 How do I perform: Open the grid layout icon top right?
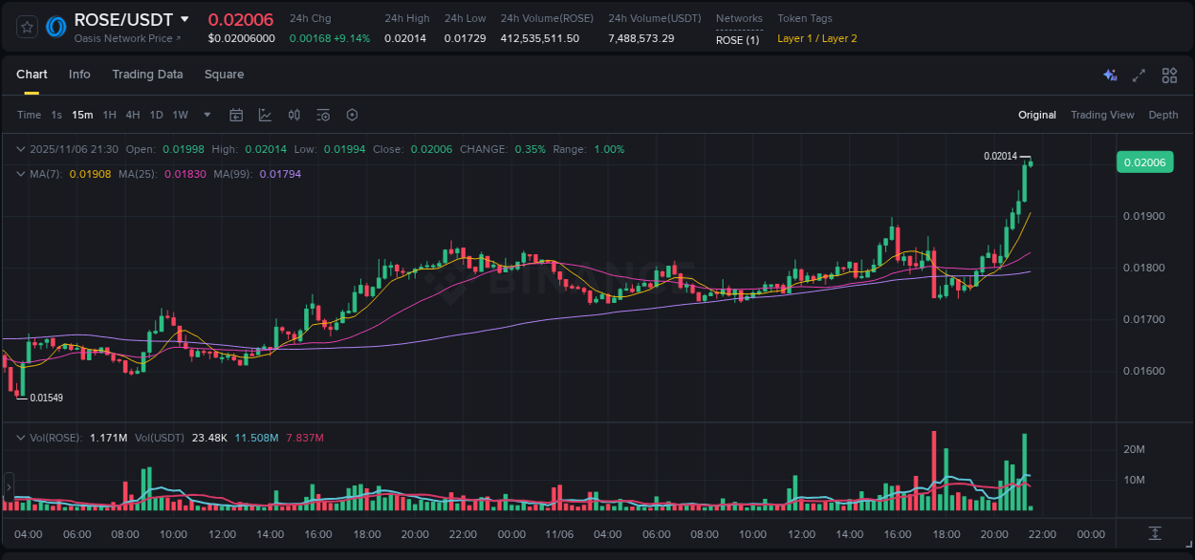tap(1169, 75)
